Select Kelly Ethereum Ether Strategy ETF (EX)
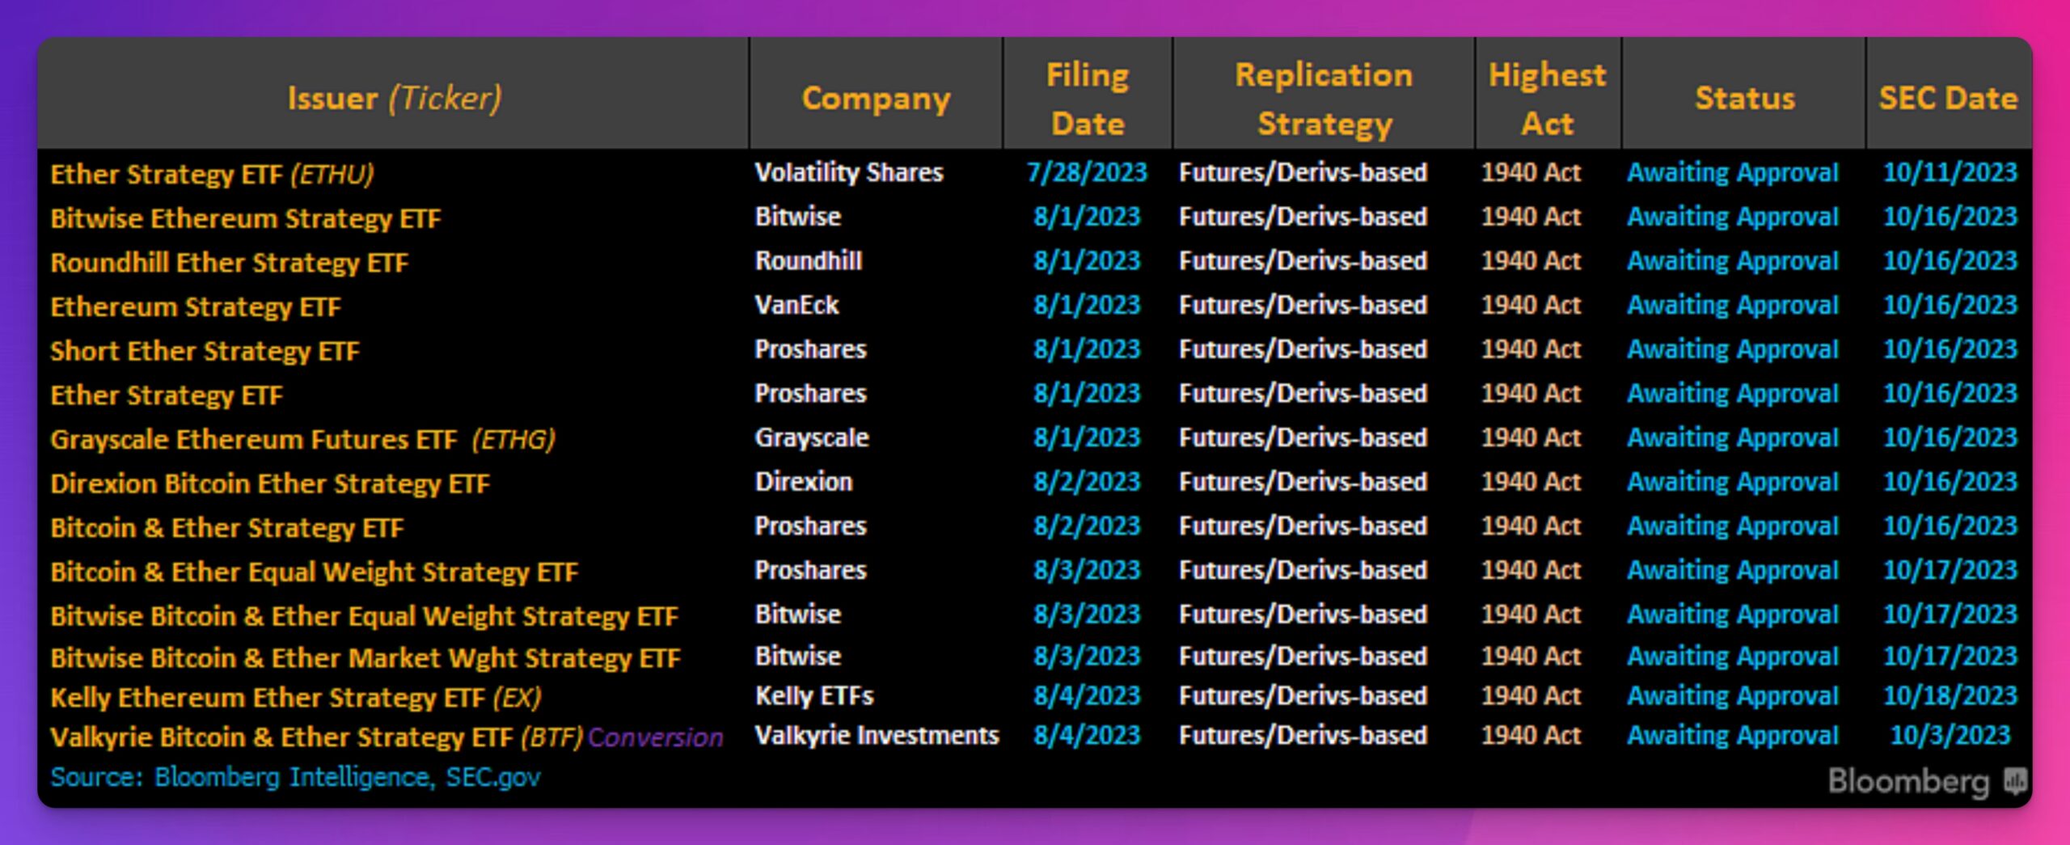 coord(296,697)
